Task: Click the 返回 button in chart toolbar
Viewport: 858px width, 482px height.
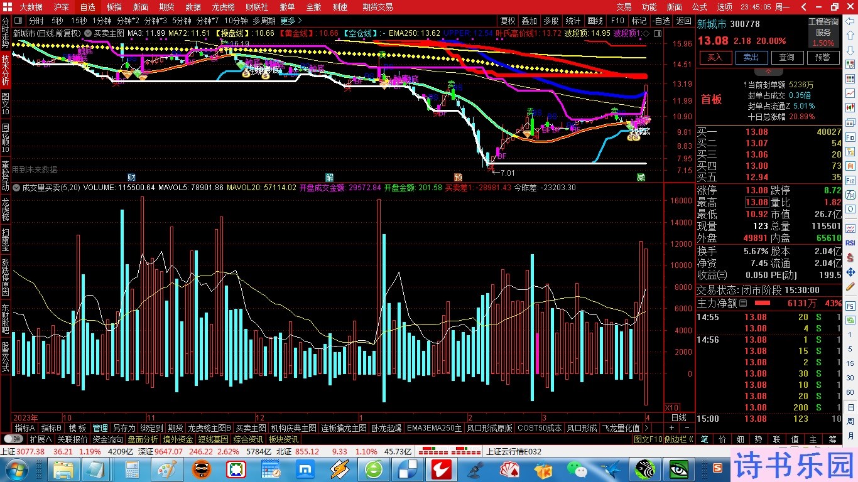Action: point(683,21)
